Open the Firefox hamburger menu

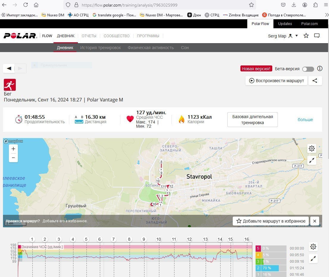[x=326, y=5]
